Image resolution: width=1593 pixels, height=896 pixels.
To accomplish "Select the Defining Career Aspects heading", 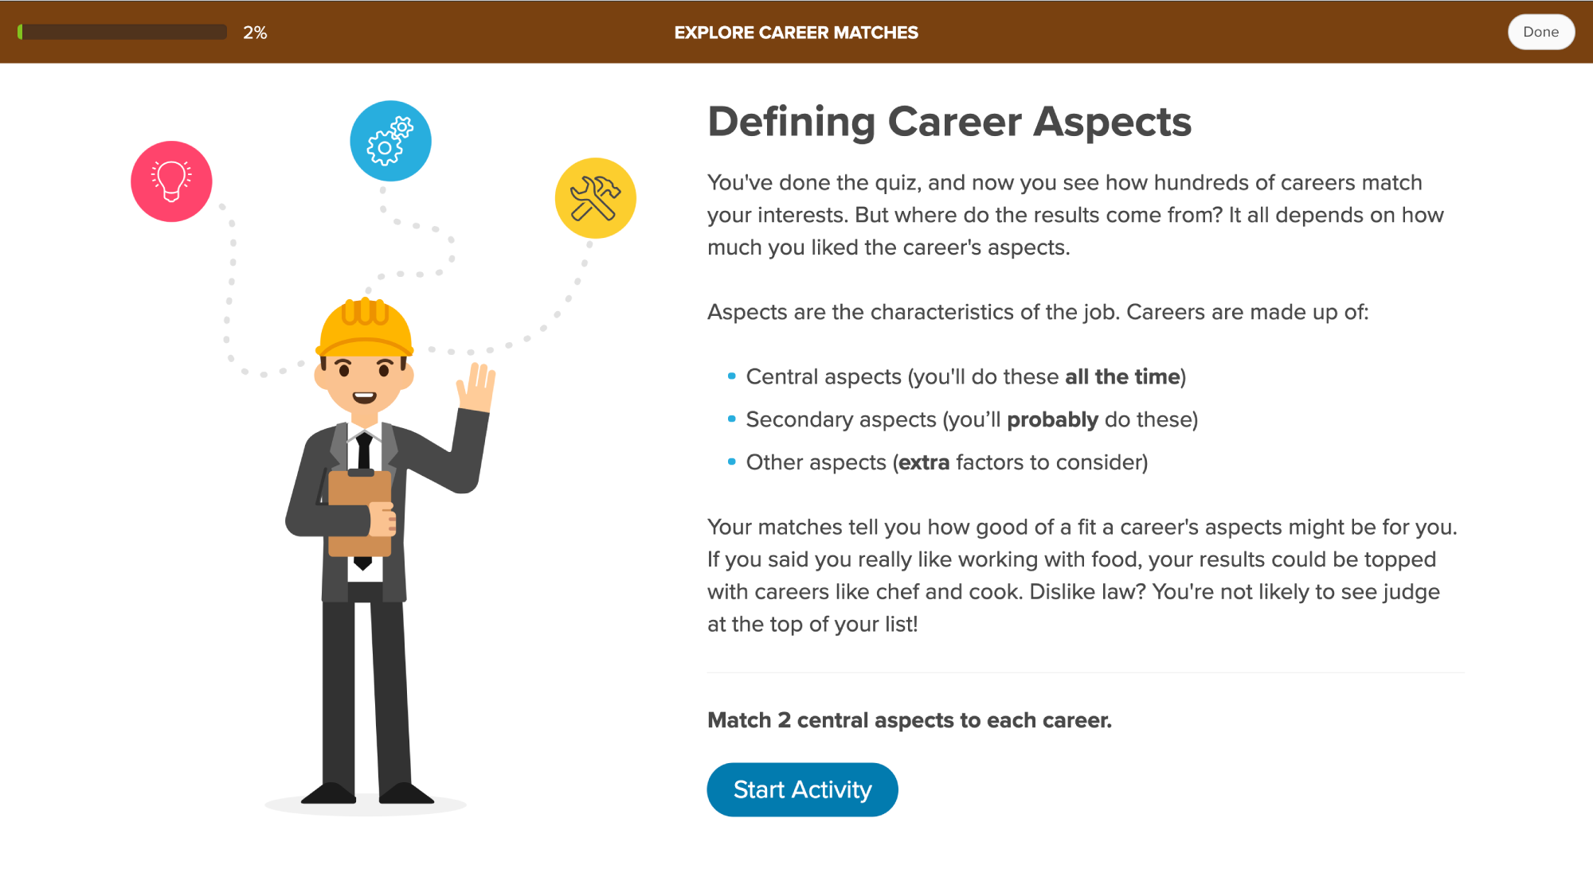I will coord(949,121).
